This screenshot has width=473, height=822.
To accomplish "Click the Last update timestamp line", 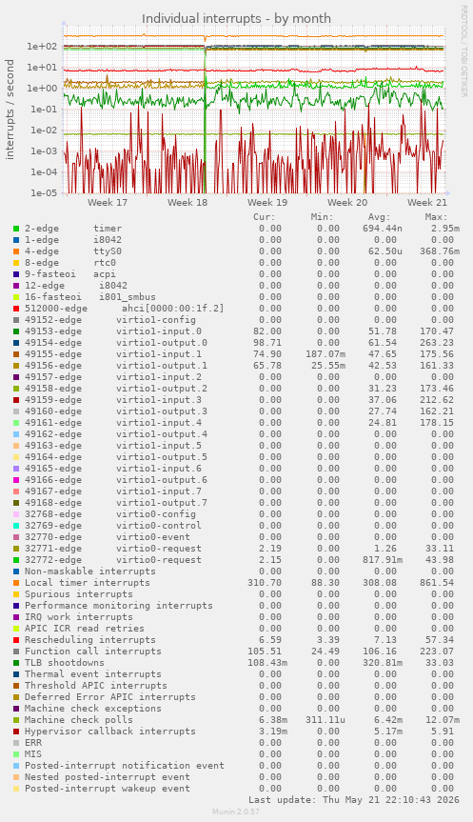I will pyautogui.click(x=354, y=800).
